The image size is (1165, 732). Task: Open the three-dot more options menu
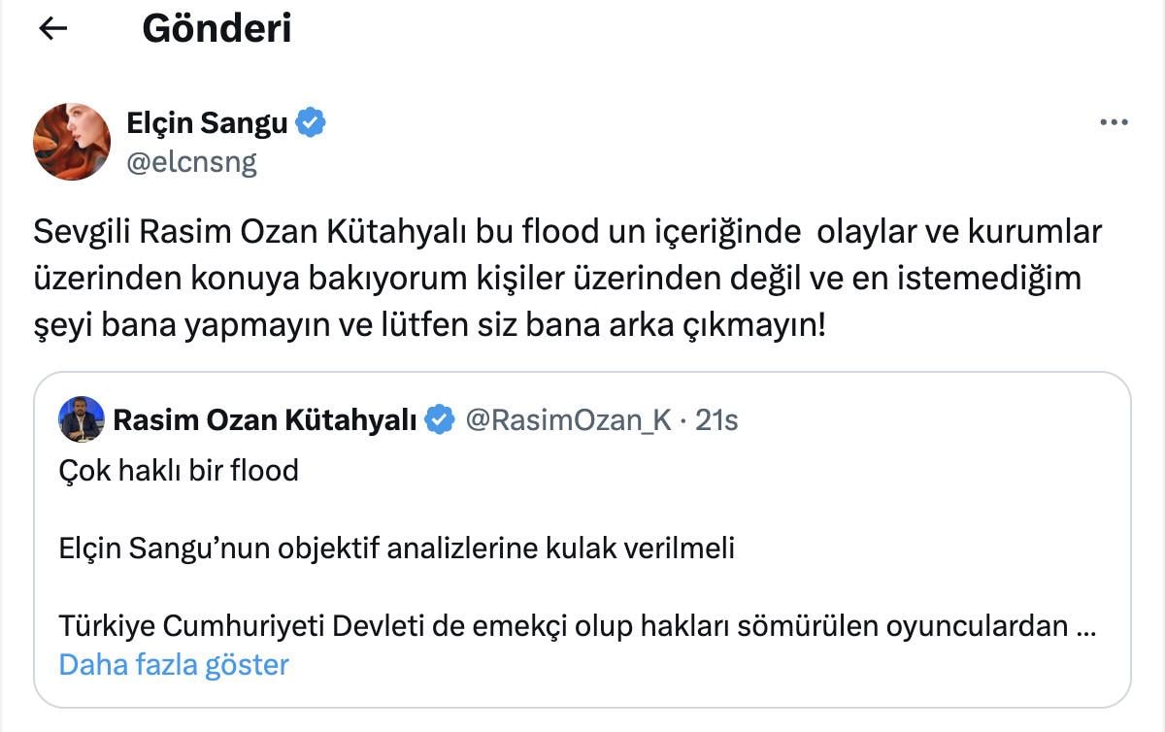(x=1113, y=123)
